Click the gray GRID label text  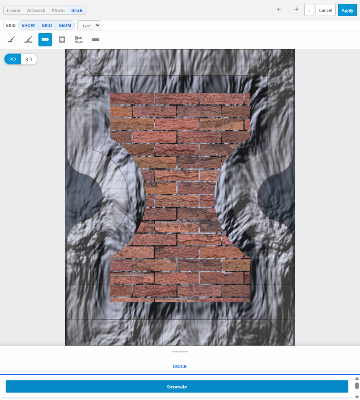[x=11, y=25]
